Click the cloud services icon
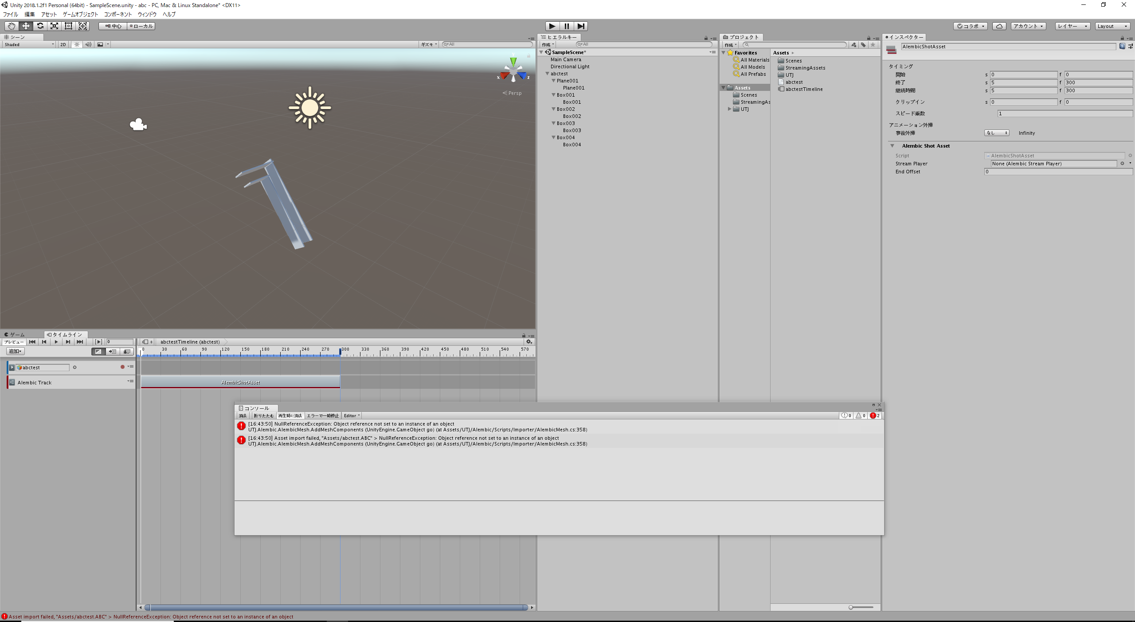This screenshot has width=1135, height=622. tap(999, 26)
